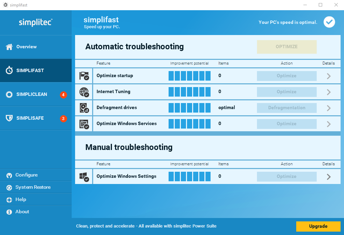Image resolution: width=344 pixels, height=235 pixels.
Task: Click the SIMPLISAFE red badge 3
Action: [63, 118]
